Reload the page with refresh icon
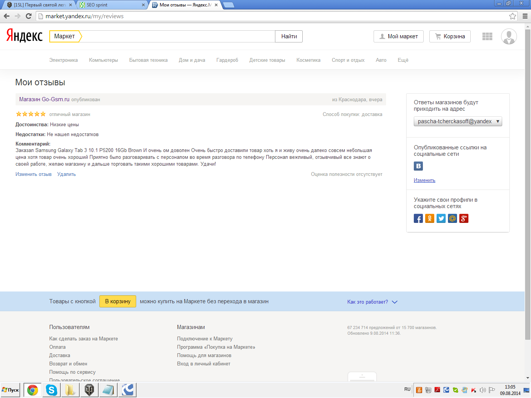This screenshot has width=531, height=398. coord(28,16)
